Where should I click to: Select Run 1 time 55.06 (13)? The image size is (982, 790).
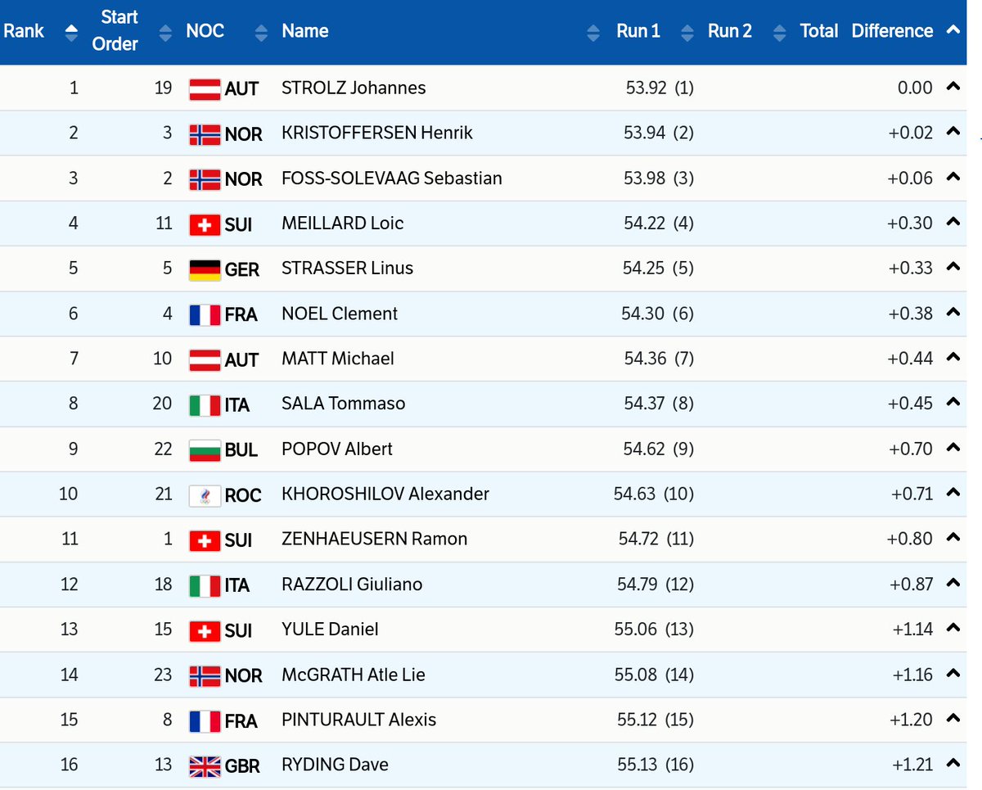tap(654, 630)
